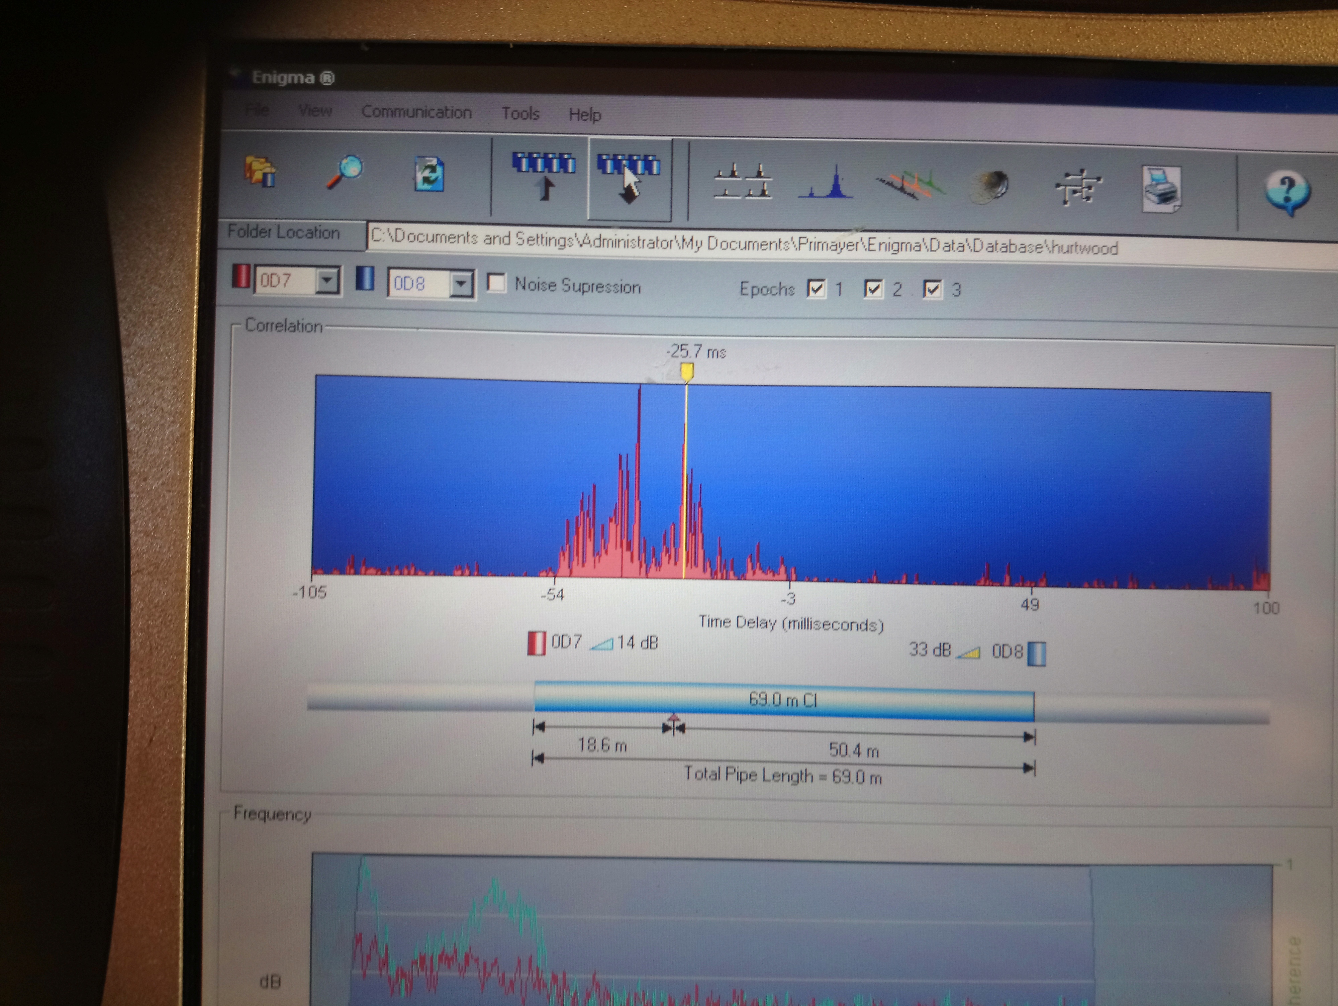Enable the Noise Supression checkbox

(x=497, y=283)
